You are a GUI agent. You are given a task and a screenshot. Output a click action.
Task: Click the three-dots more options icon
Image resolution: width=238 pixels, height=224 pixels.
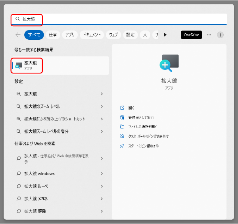point(209,35)
